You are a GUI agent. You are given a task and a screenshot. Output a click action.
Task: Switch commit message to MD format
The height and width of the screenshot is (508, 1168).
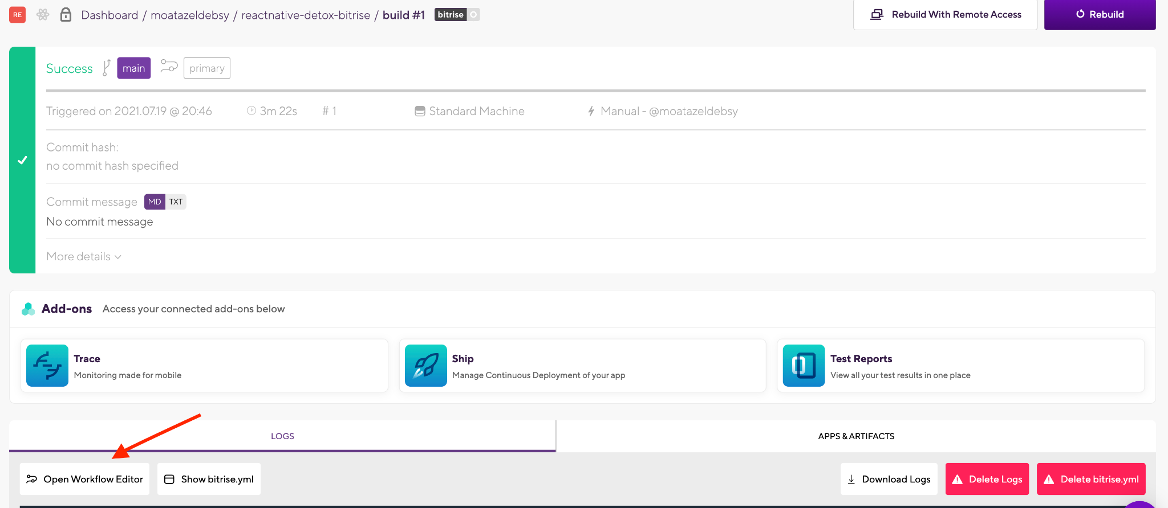pyautogui.click(x=155, y=202)
